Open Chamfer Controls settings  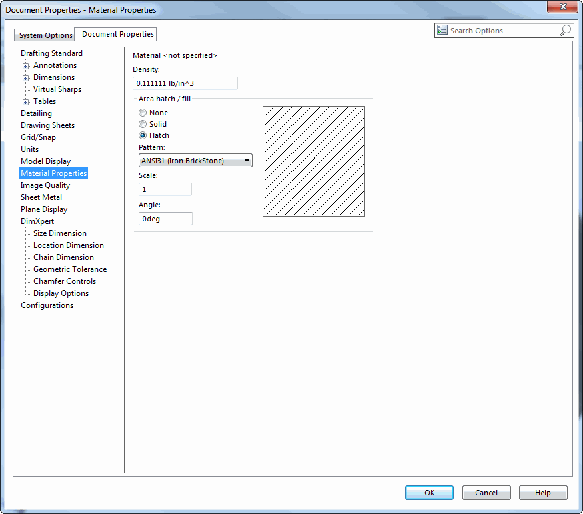point(65,281)
